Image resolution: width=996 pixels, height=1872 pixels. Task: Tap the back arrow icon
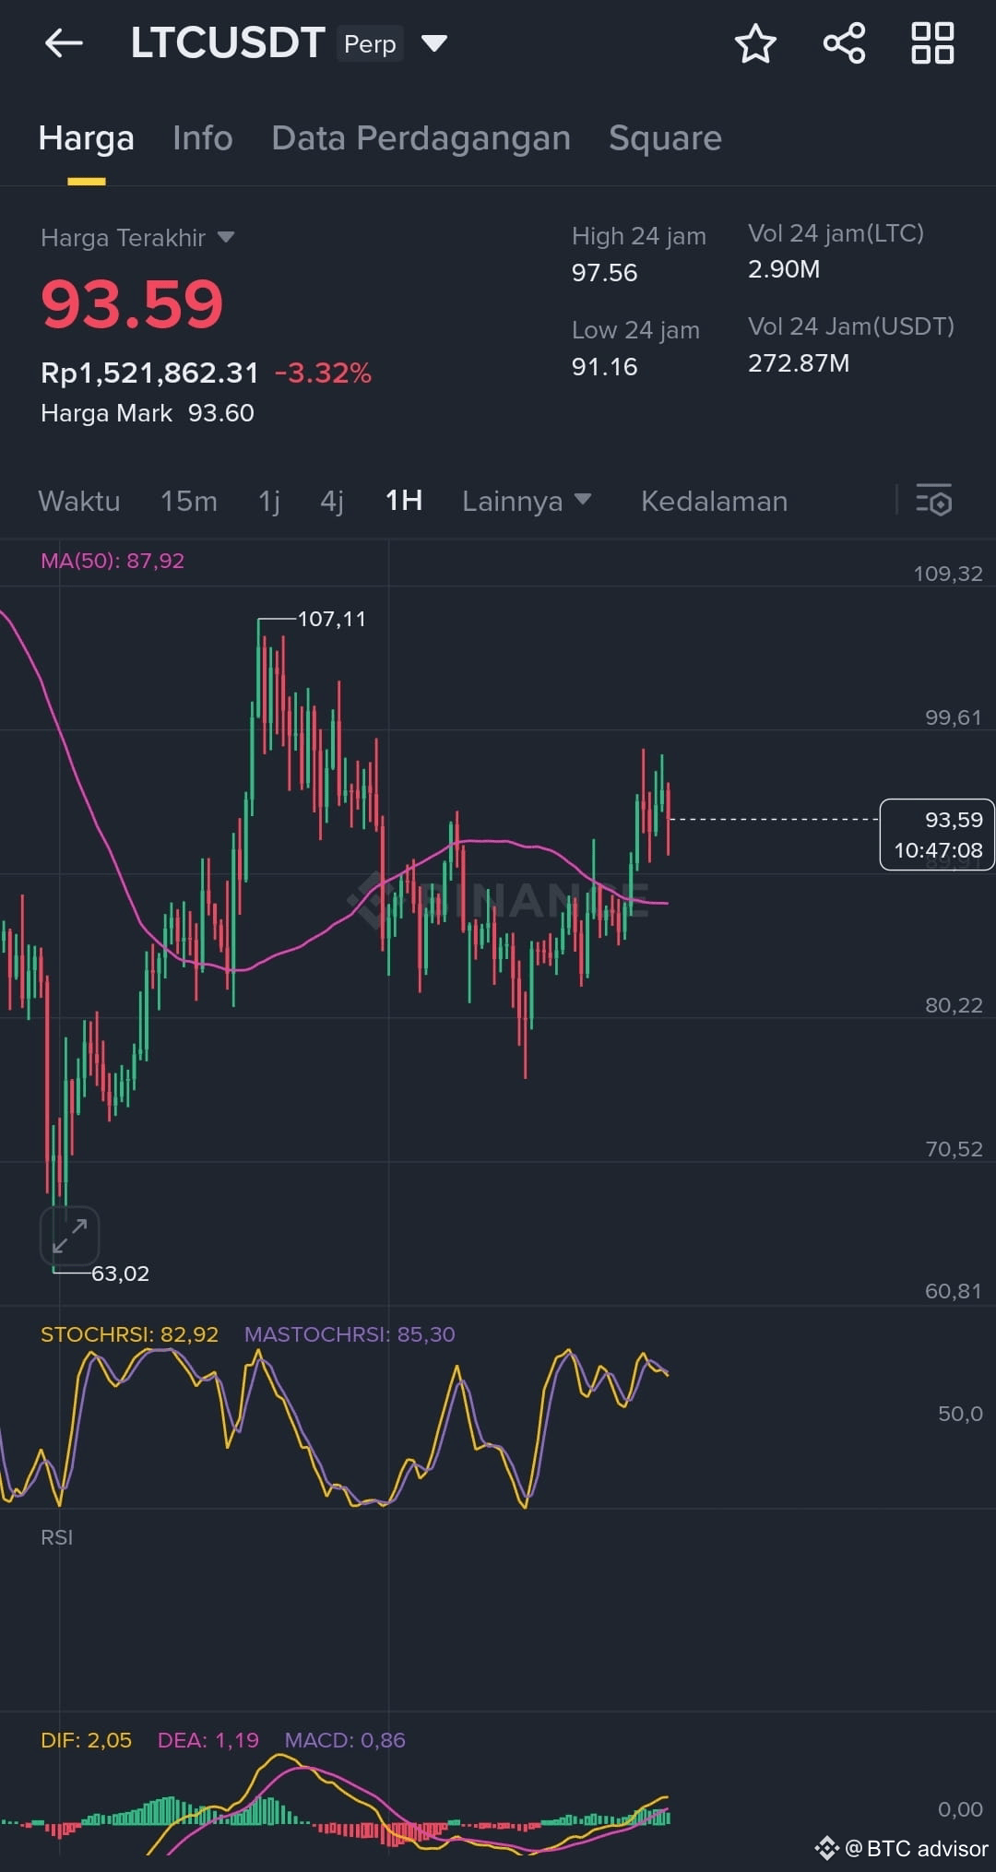point(64,42)
